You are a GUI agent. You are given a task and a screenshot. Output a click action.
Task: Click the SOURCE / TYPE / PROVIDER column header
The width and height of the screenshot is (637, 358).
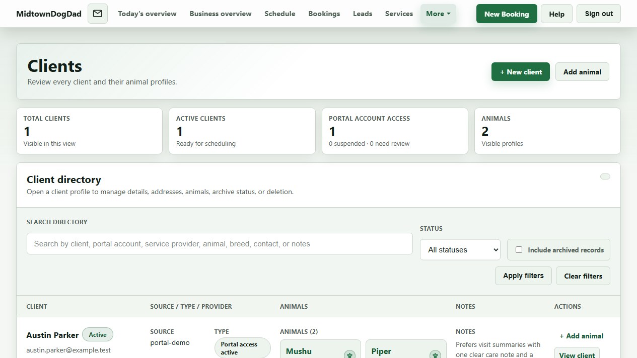click(191, 306)
